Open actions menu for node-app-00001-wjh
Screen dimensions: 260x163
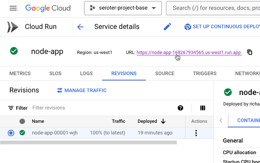[196, 133]
